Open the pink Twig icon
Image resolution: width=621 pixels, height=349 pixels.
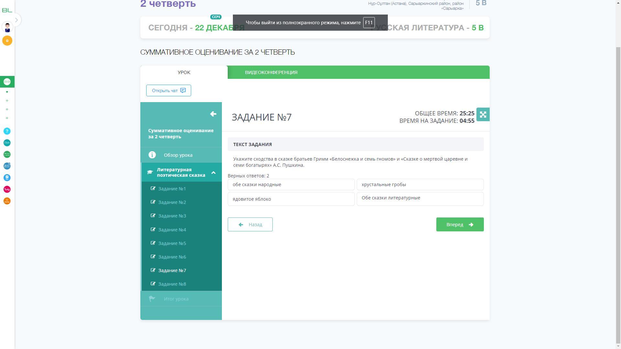7,189
